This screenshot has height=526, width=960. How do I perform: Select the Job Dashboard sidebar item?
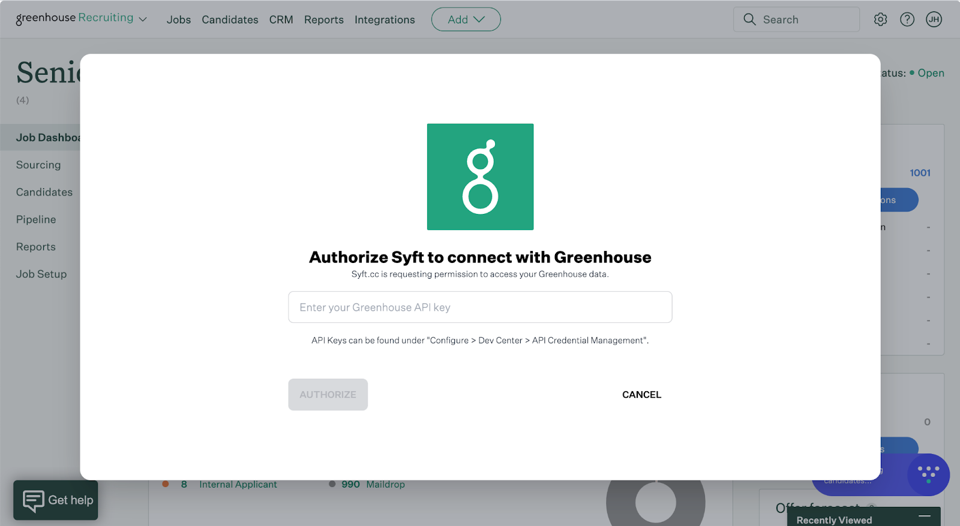point(40,137)
